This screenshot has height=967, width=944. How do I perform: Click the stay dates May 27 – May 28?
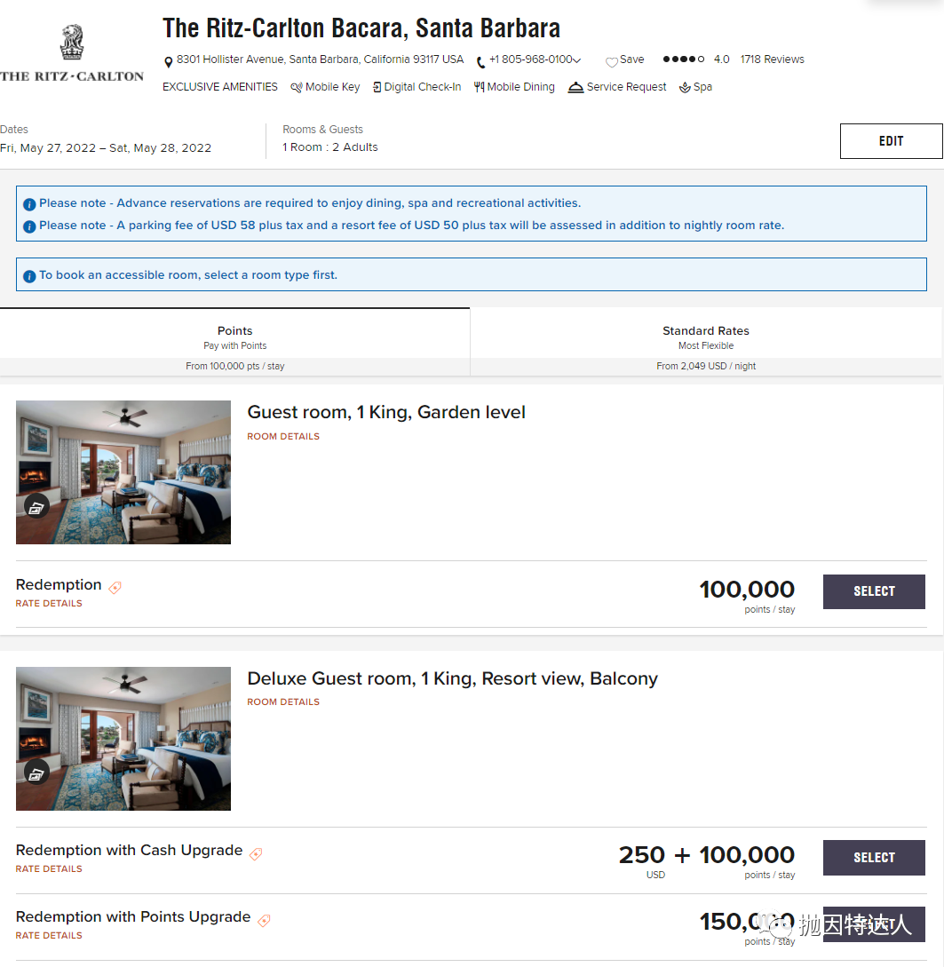(x=106, y=148)
